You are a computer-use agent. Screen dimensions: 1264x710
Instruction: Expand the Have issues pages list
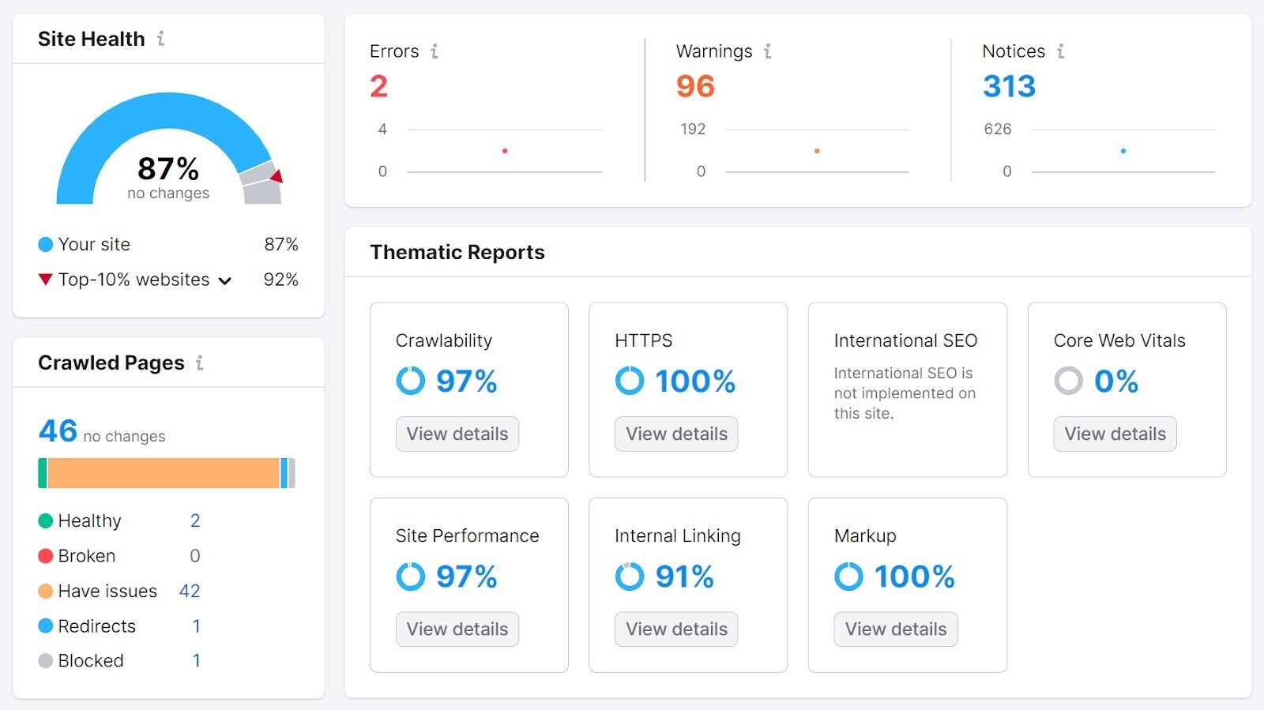106,591
